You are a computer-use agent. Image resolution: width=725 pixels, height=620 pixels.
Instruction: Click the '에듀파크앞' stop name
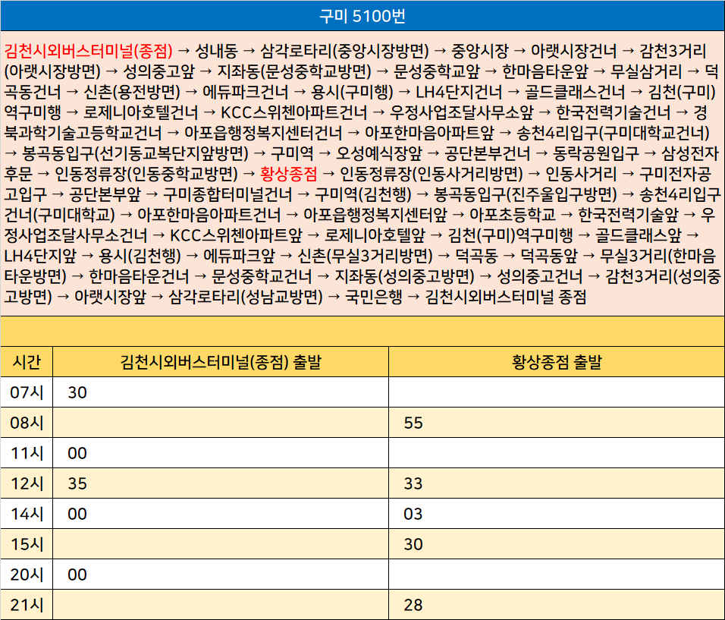pyautogui.click(x=239, y=256)
